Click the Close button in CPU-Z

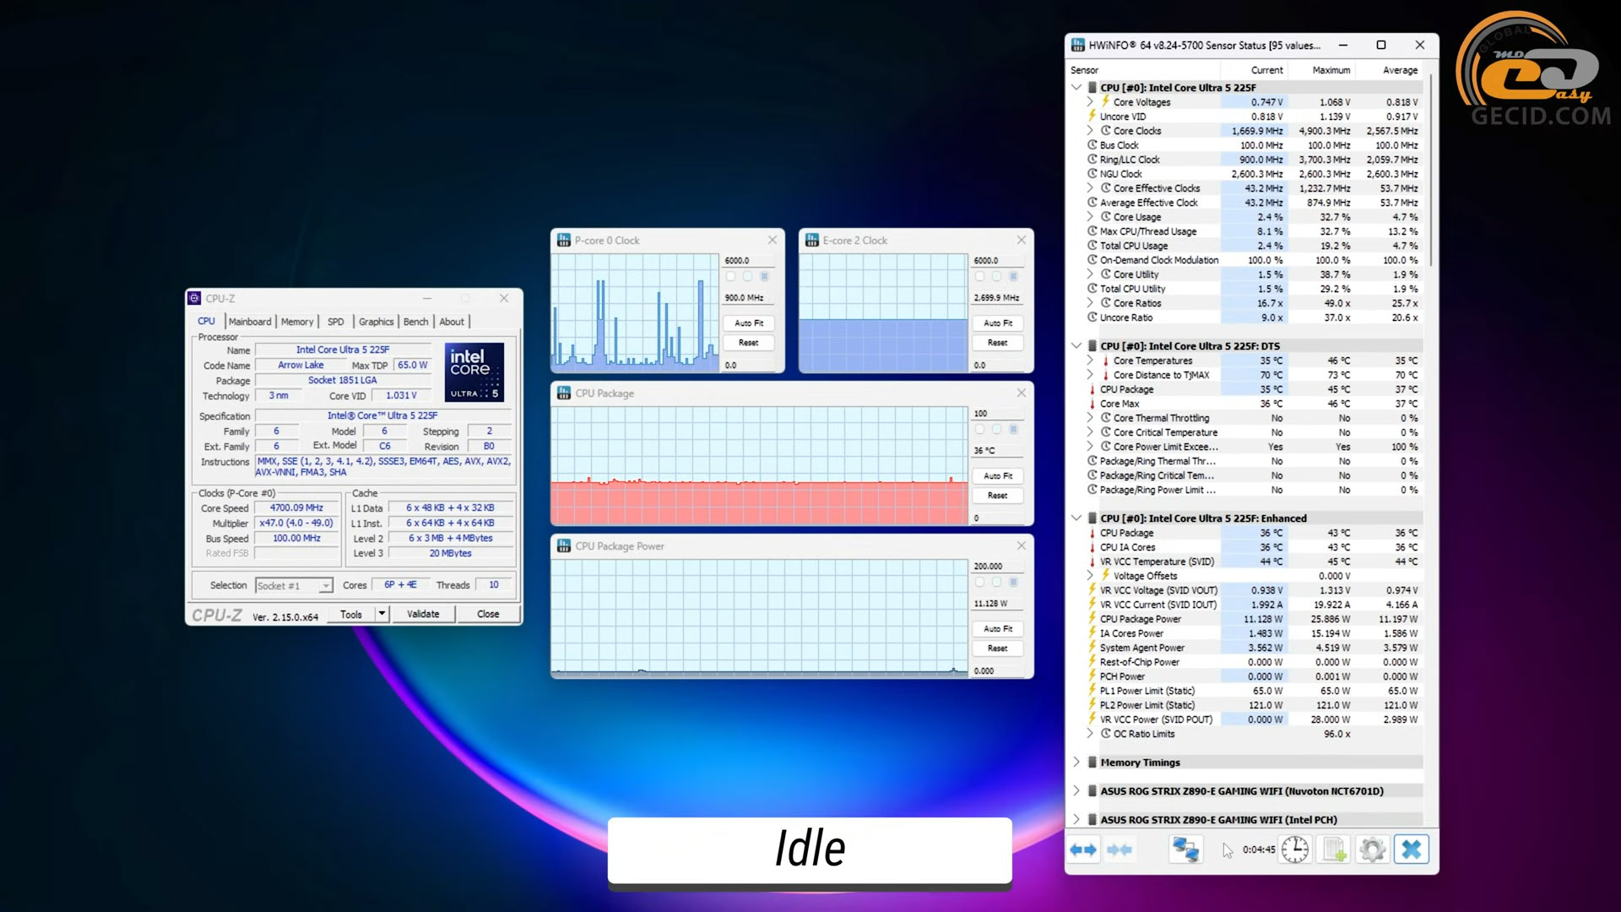(x=488, y=614)
